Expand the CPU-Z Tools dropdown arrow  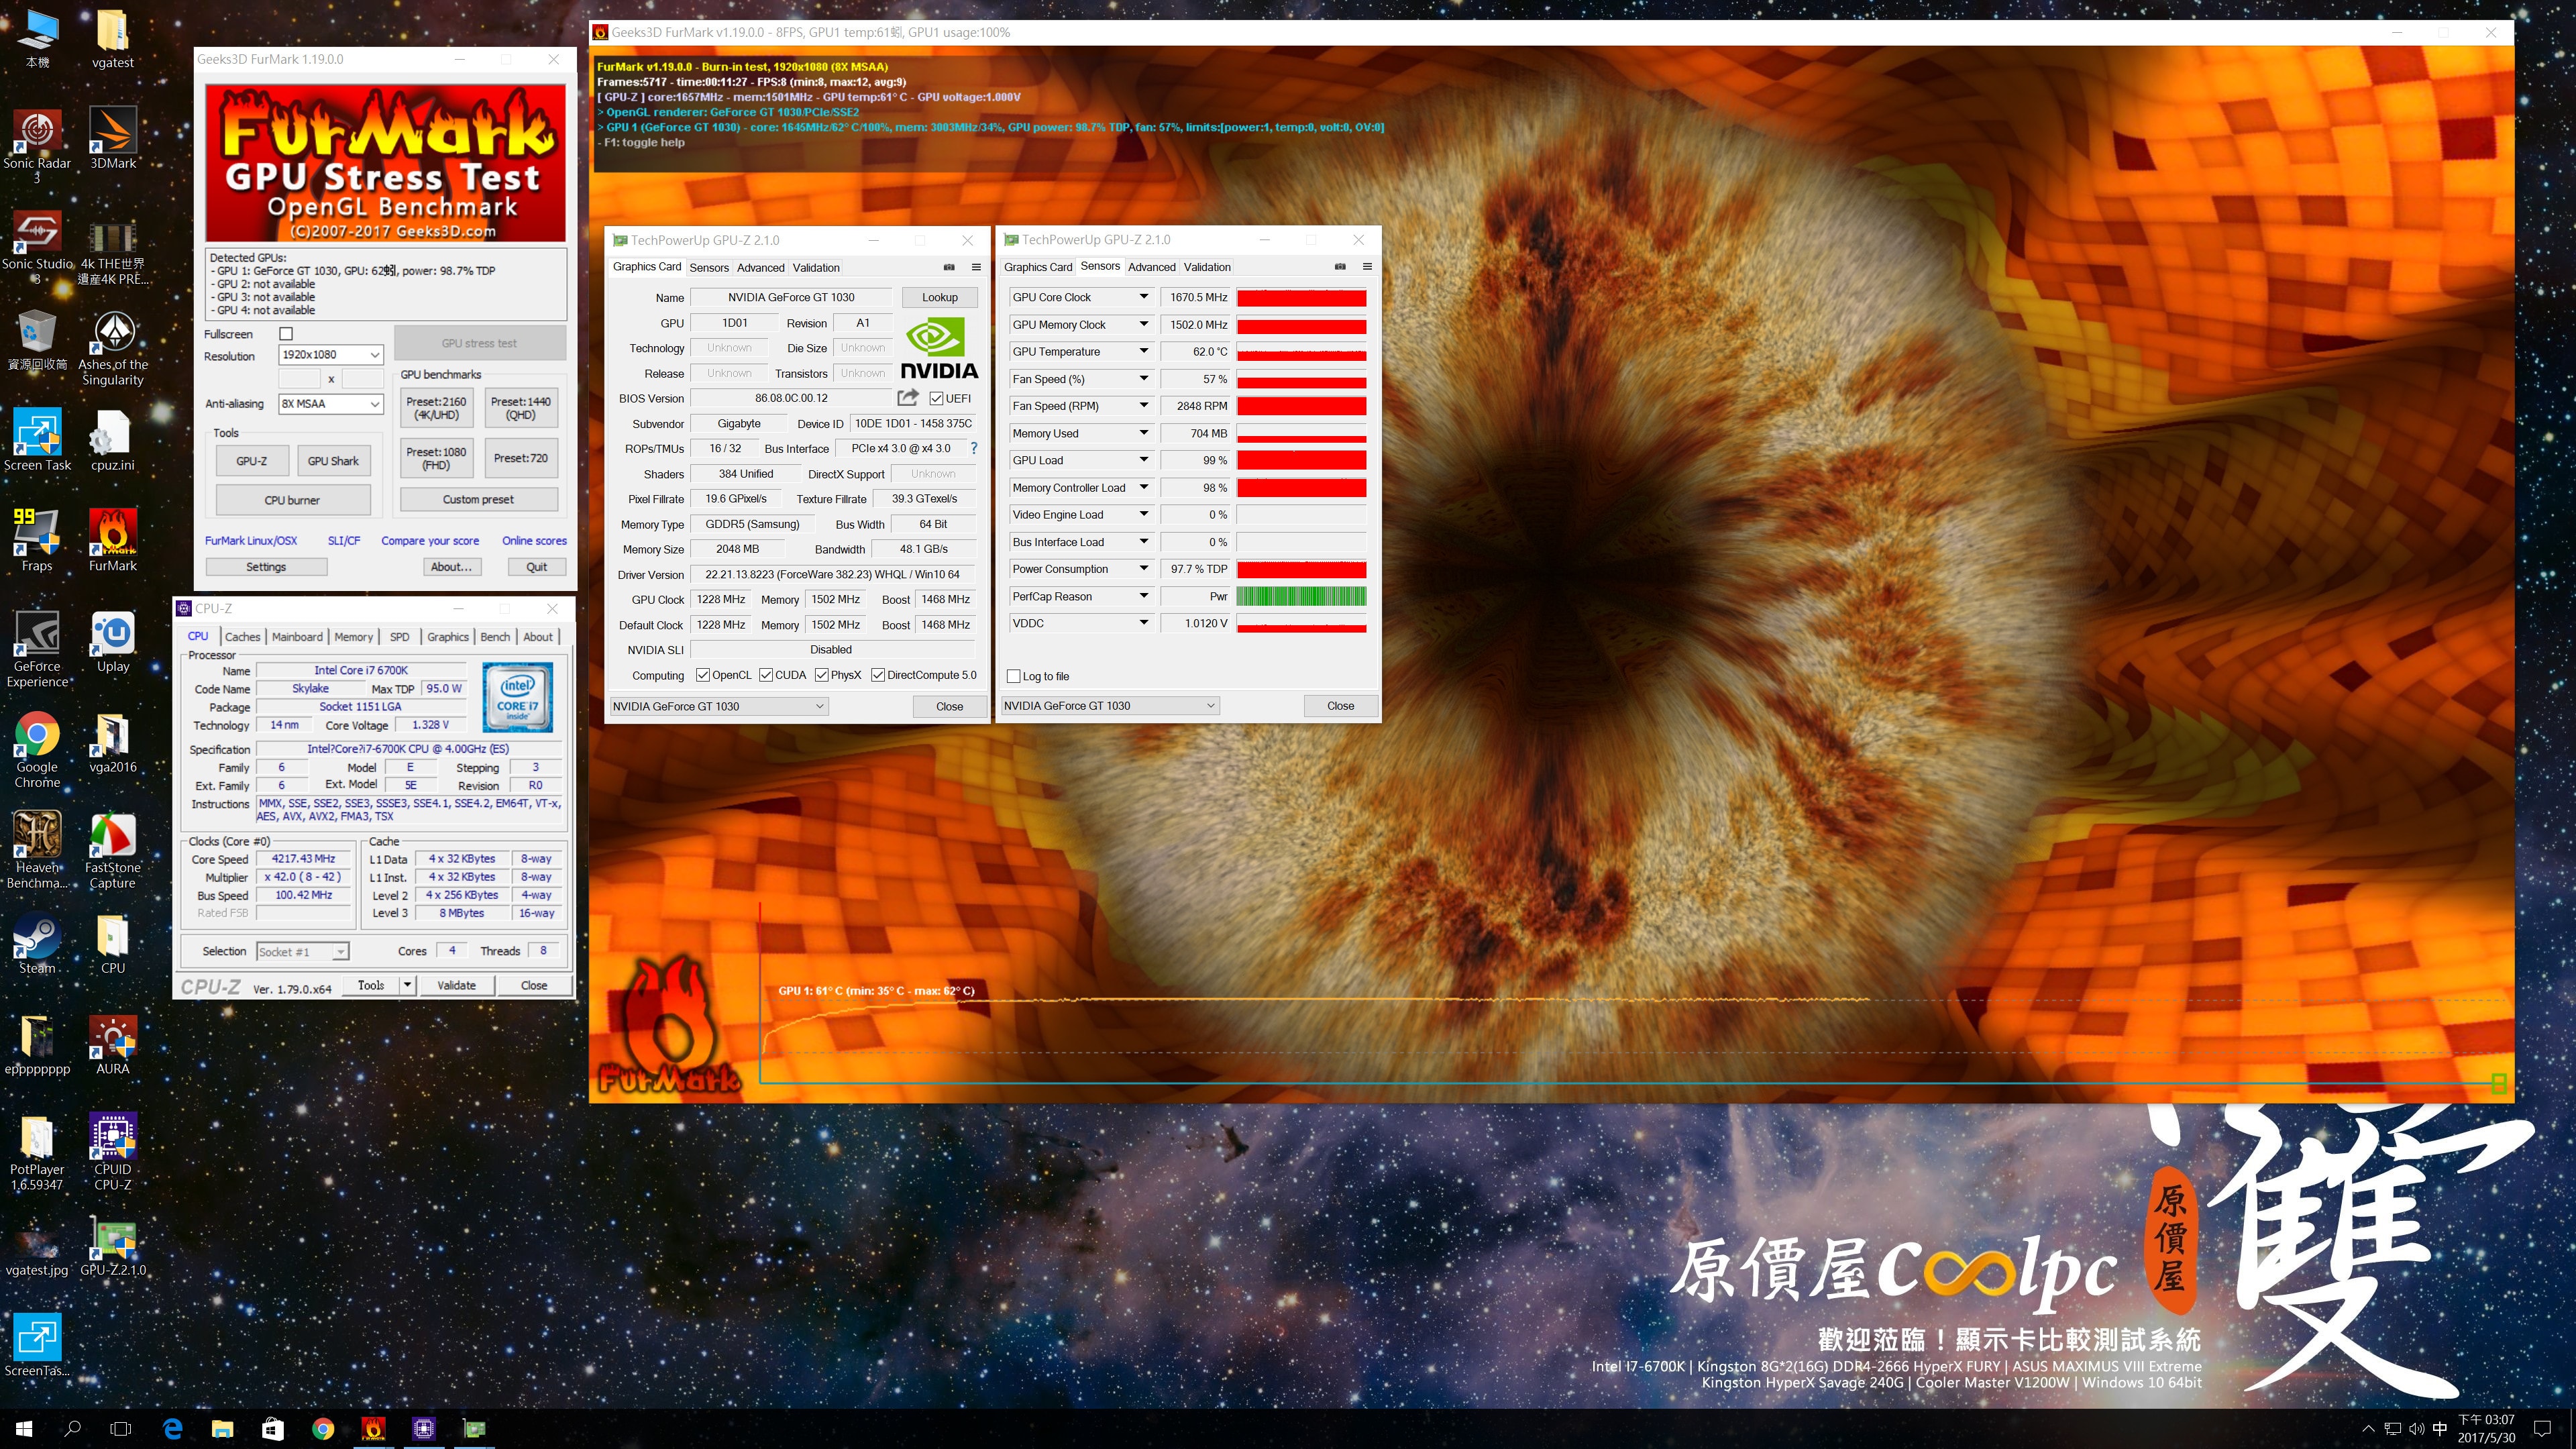(407, 985)
